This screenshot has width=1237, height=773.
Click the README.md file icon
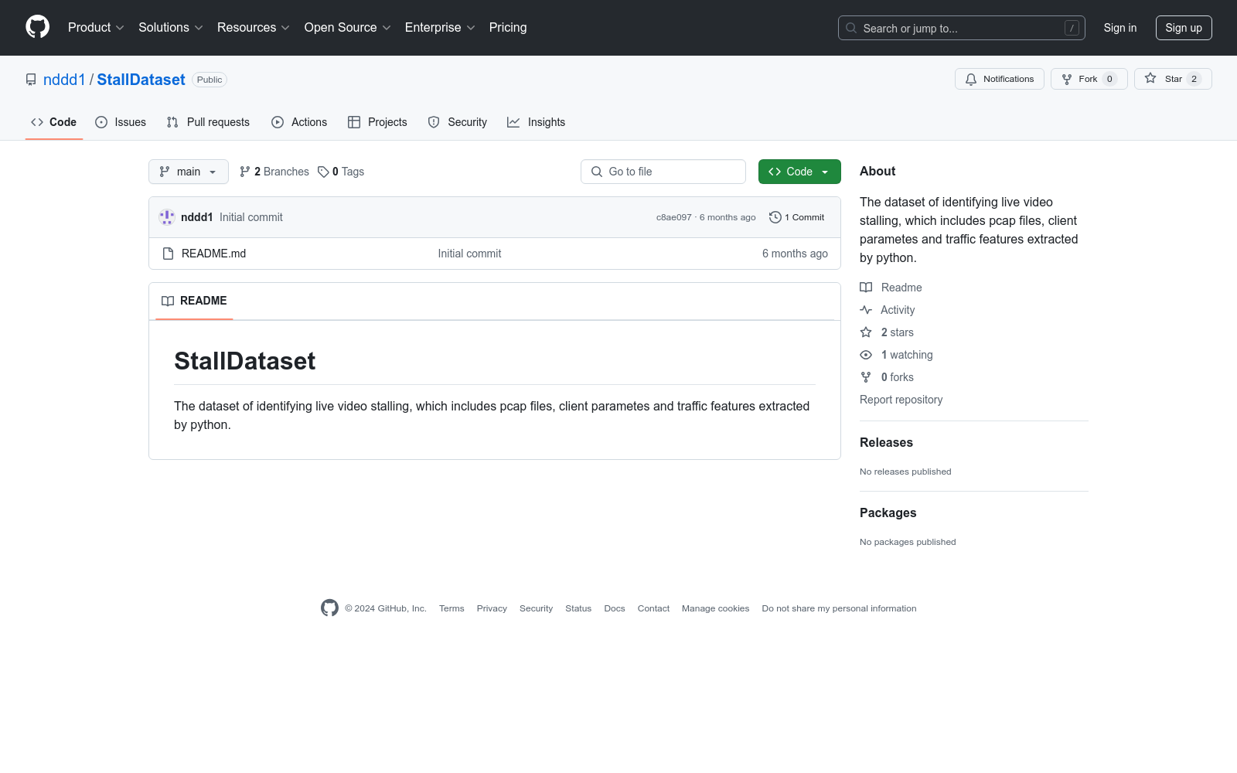coord(168,254)
